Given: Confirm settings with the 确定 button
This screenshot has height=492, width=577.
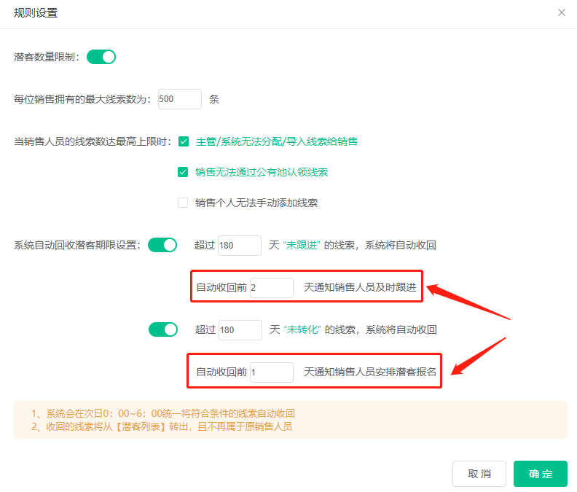Looking at the screenshot, I should point(540,474).
